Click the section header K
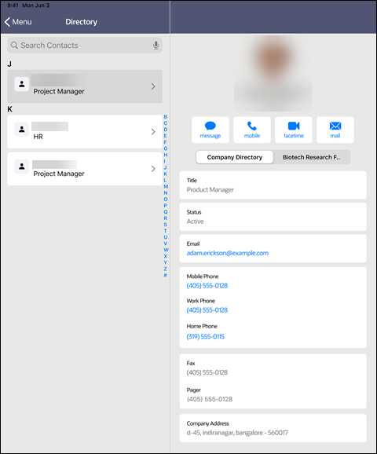Image resolution: width=377 pixels, height=454 pixels. [10, 109]
